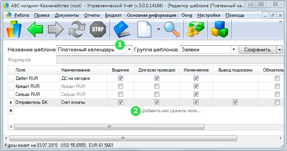Go back with the green left arrow

click(x=35, y=29)
